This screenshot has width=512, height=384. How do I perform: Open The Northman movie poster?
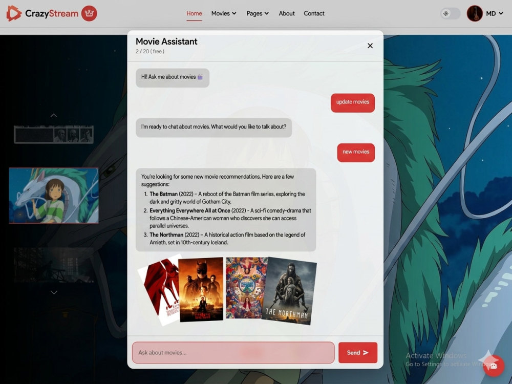(289, 291)
